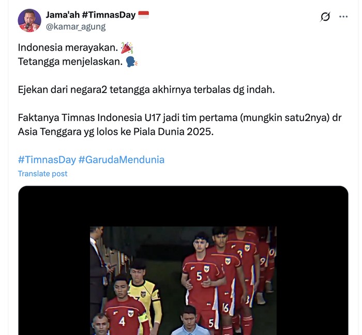Click the text 'Indonesia merayakan.'

pyautogui.click(x=68, y=48)
